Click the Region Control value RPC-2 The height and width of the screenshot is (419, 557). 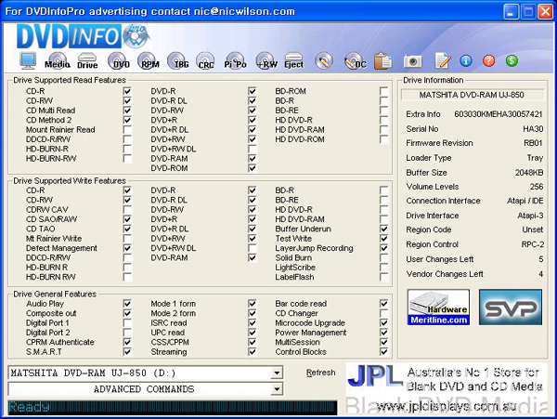click(532, 244)
